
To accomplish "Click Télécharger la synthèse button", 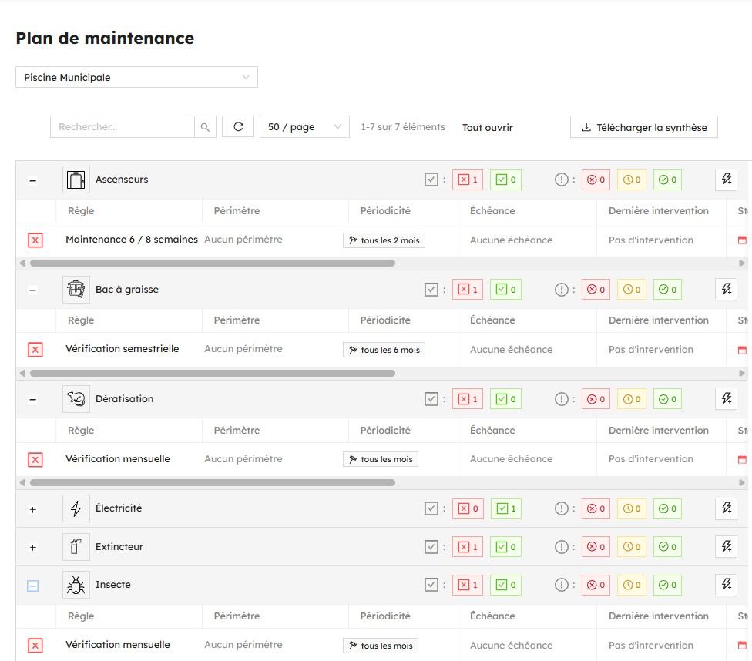I will (x=643, y=126).
